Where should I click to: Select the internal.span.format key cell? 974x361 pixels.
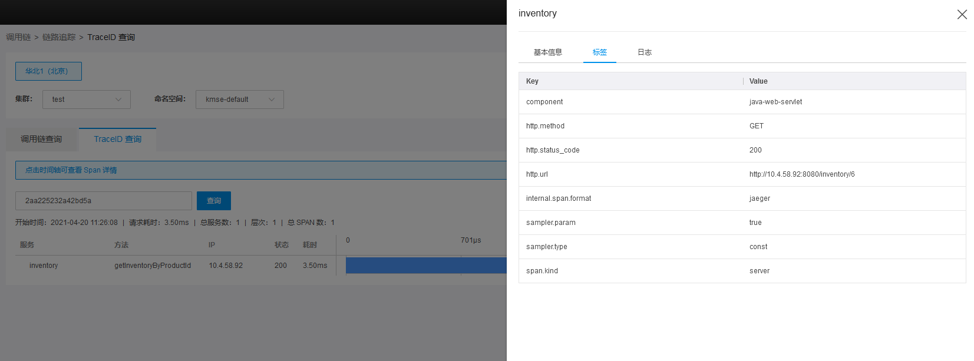(x=559, y=198)
